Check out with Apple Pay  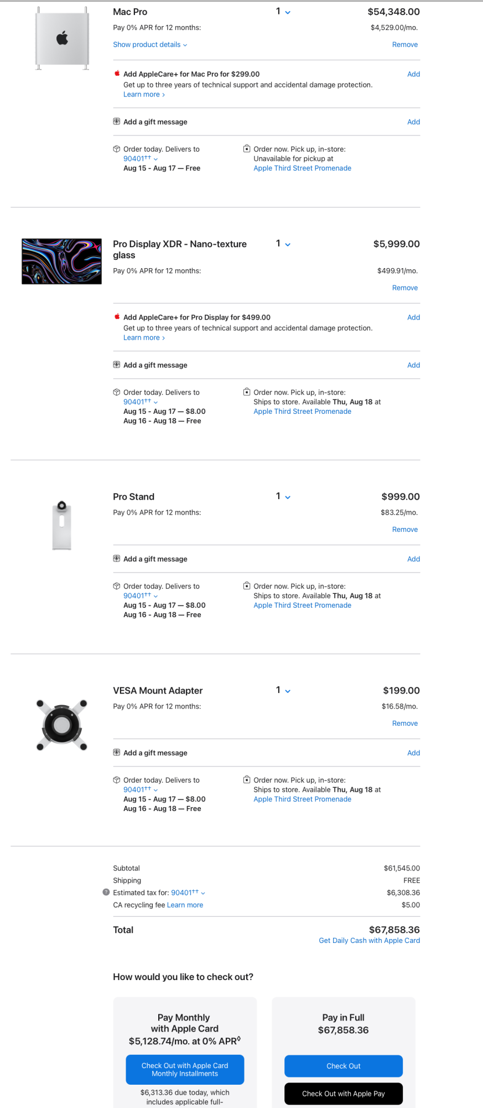(x=343, y=1094)
